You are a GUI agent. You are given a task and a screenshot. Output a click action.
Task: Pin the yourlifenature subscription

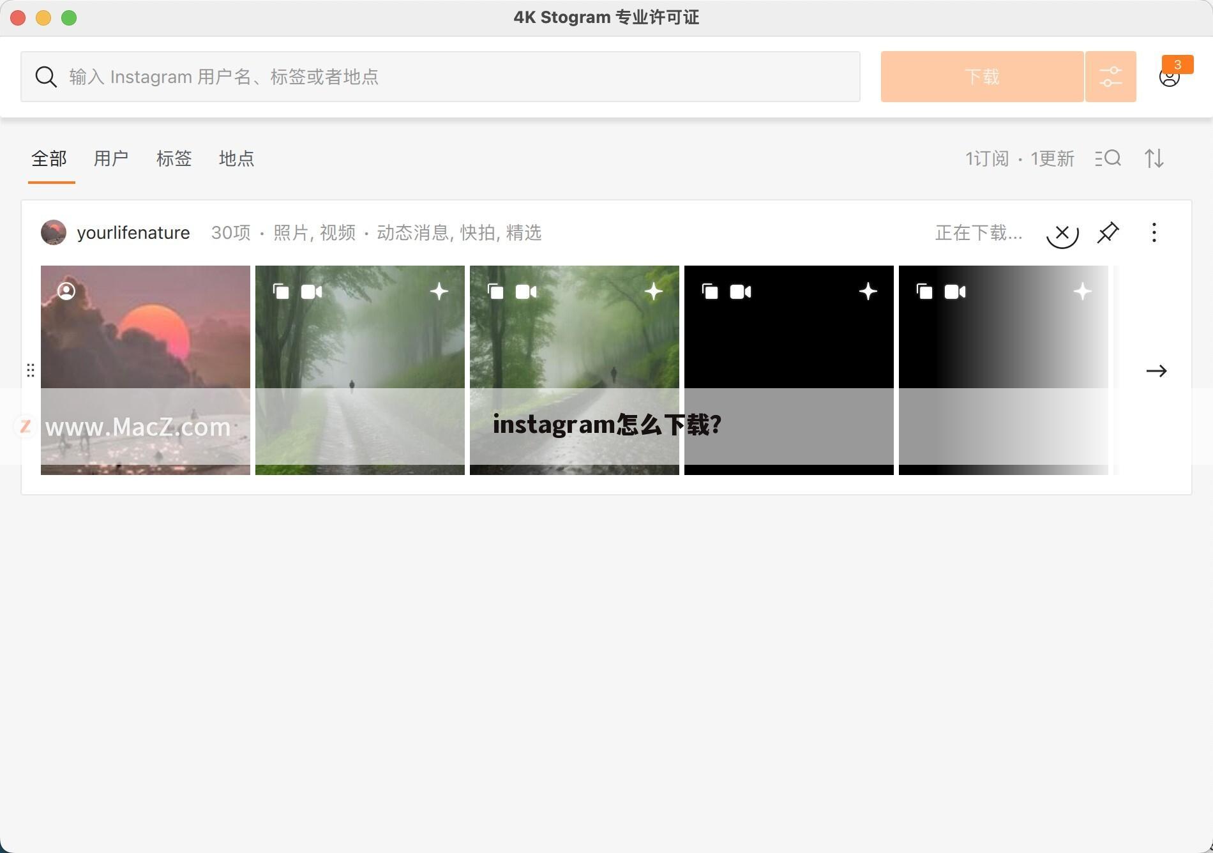pos(1108,232)
